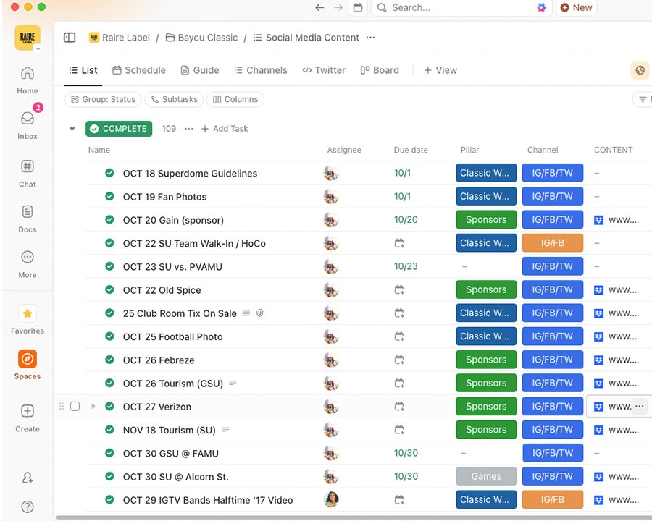Image resolution: width=652 pixels, height=521 pixels.
Task: Switch to the Guide tab
Action: 200,70
